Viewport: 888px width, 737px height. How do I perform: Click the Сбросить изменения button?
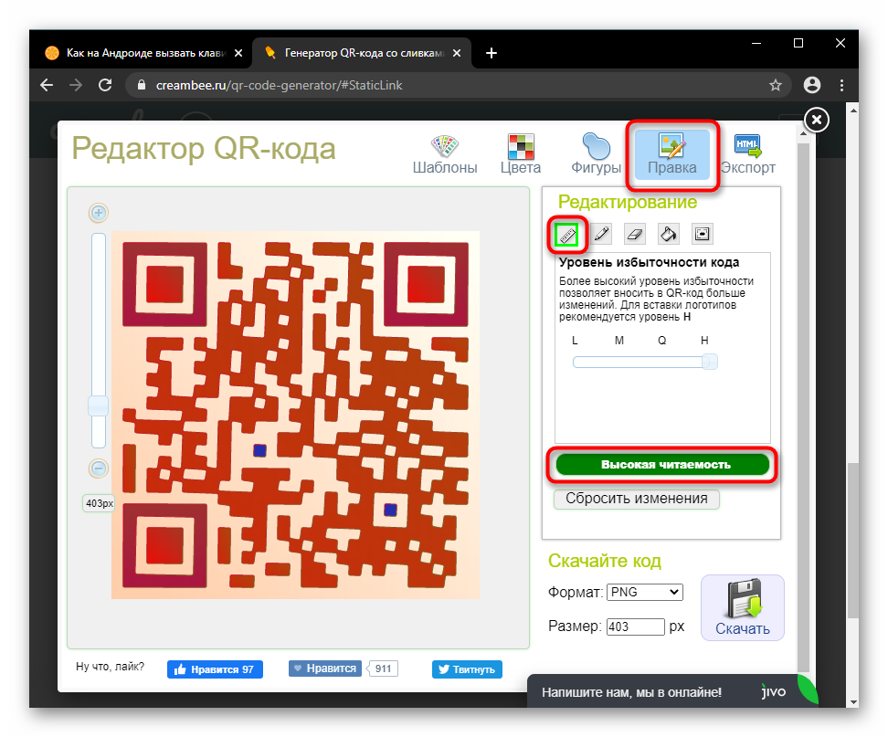pos(636,499)
